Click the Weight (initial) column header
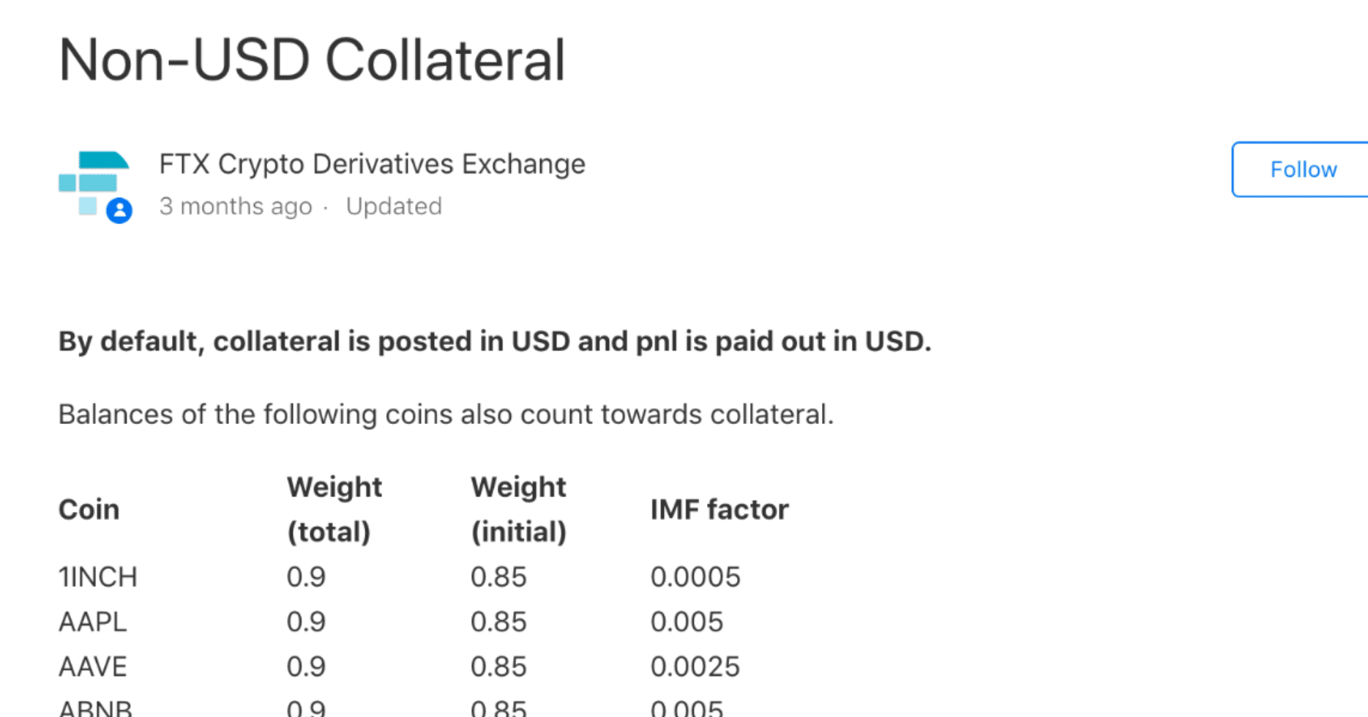 pyautogui.click(x=518, y=510)
